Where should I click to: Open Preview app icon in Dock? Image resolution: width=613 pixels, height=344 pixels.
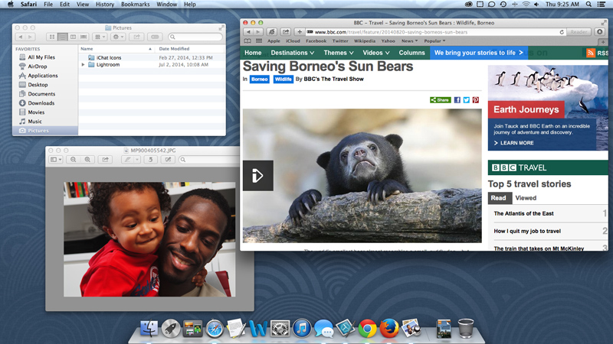[x=411, y=328]
